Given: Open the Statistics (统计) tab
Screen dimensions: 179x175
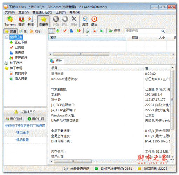Looking at the screenshot, I should coord(56,61).
